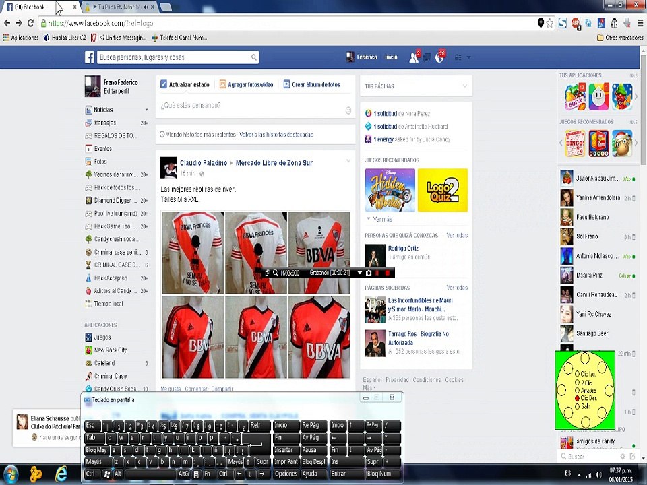Click the Opciones key on on-screen keyboard
This screenshot has width=647, height=485.
(x=286, y=474)
